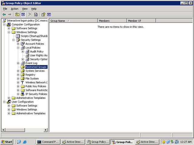The height and width of the screenshot is (145, 194).
Task: Open the Start menu
Action: pyautogui.click(x=7, y=142)
